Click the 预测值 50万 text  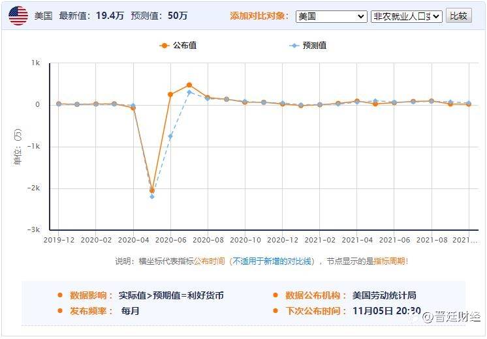(x=159, y=16)
